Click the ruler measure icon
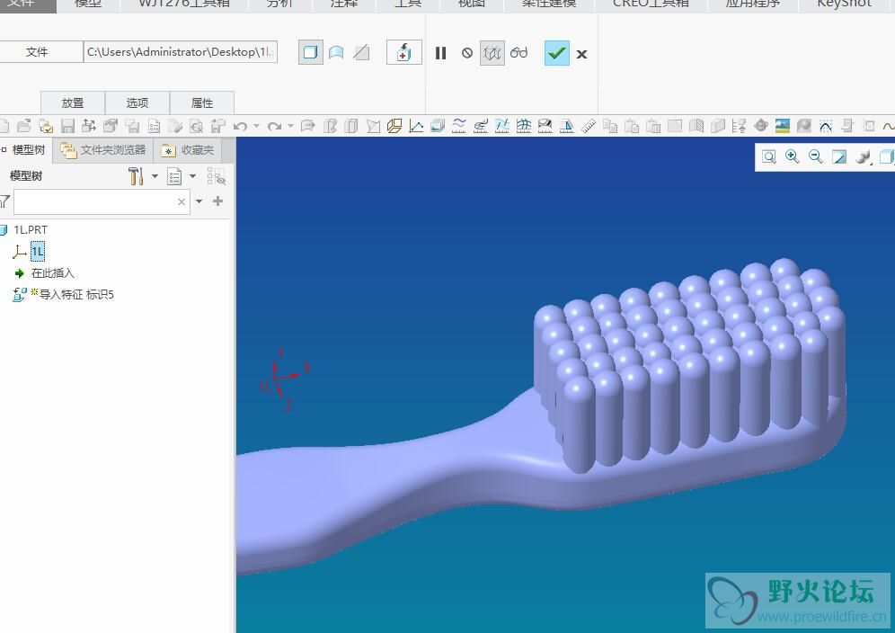The width and height of the screenshot is (895, 633). (589, 126)
